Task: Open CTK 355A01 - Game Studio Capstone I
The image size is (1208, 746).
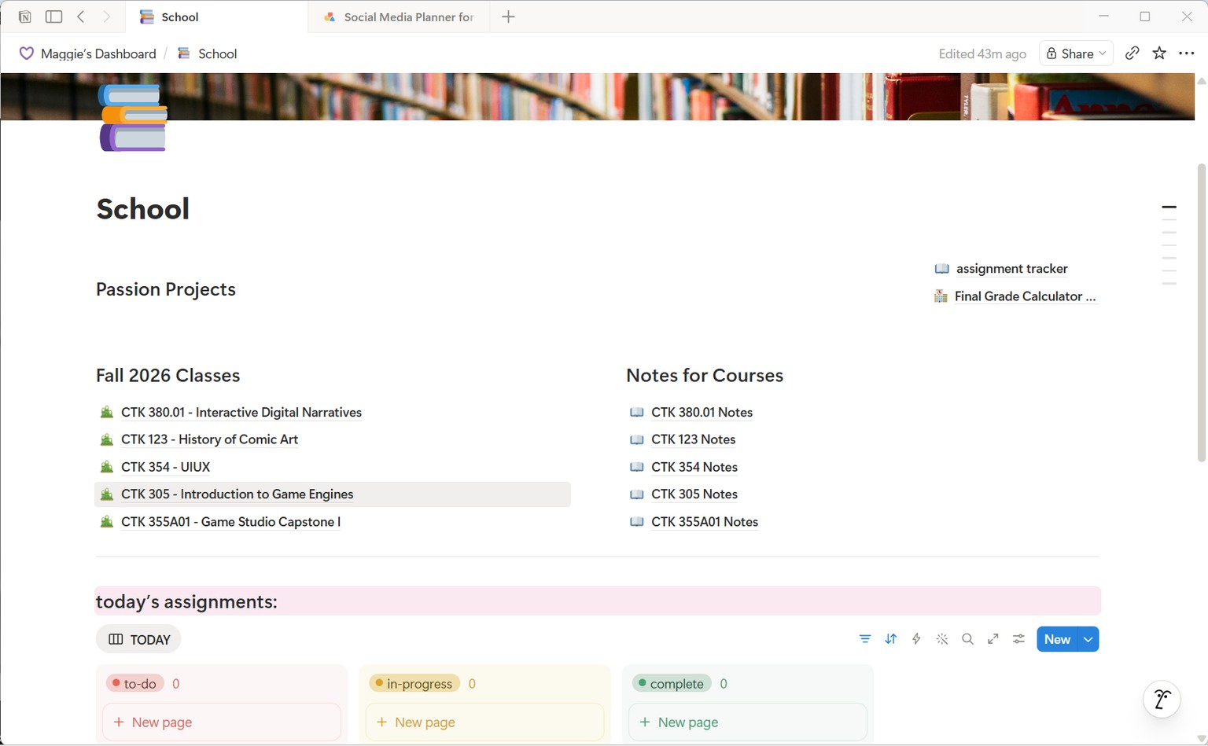Action: (x=231, y=522)
